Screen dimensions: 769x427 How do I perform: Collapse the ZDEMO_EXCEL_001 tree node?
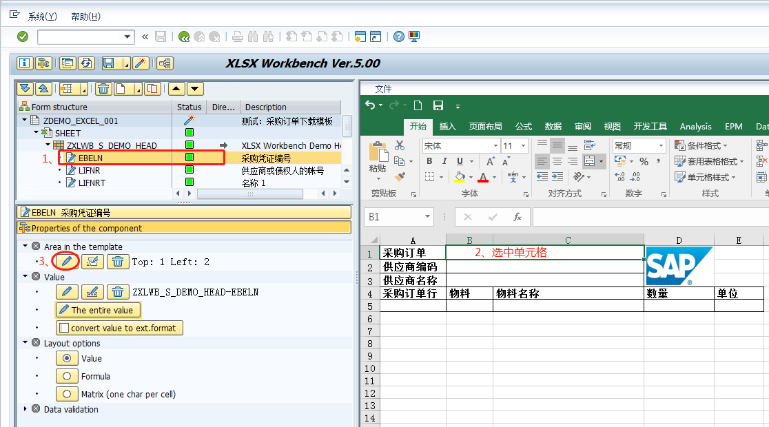pos(25,120)
